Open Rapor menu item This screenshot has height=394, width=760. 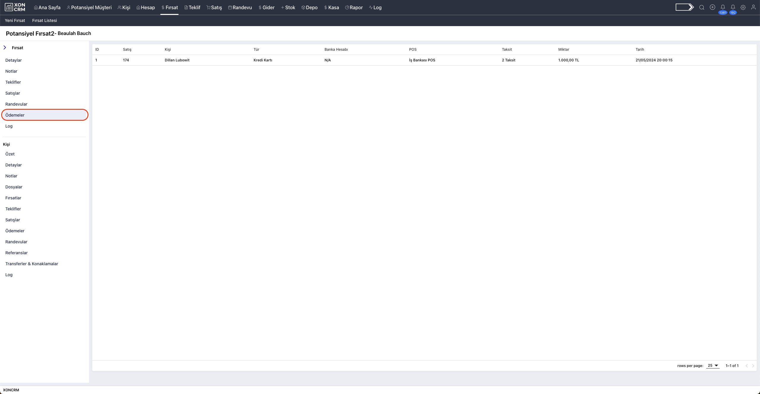354,7
